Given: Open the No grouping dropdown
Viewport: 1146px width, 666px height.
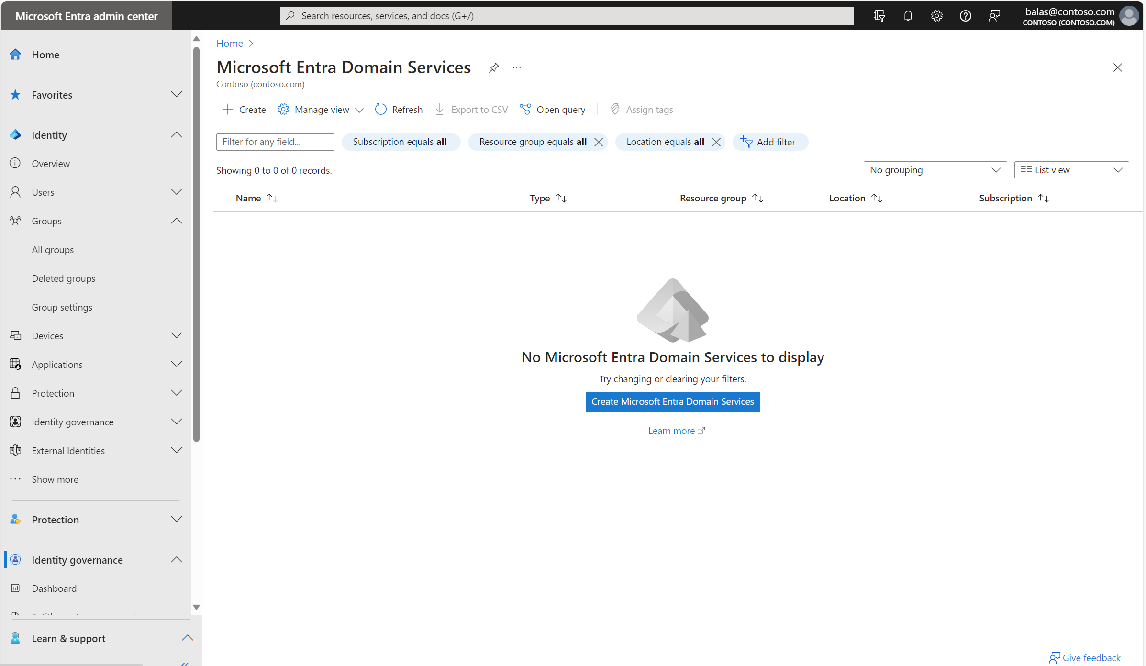Looking at the screenshot, I should tap(935, 170).
